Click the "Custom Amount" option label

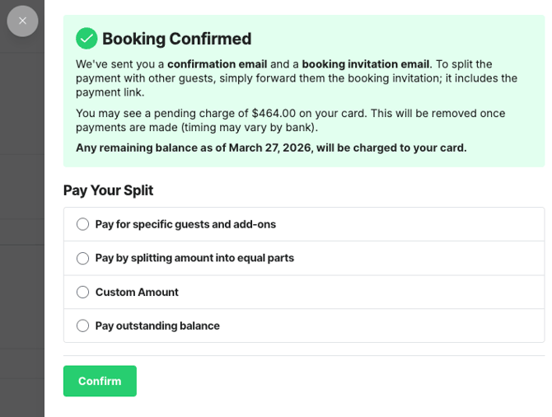click(x=137, y=292)
